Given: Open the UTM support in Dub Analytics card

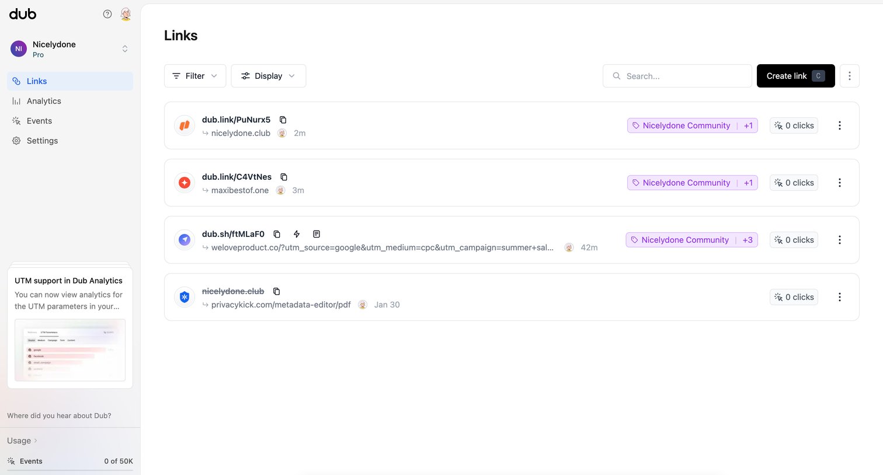Looking at the screenshot, I should click(70, 328).
